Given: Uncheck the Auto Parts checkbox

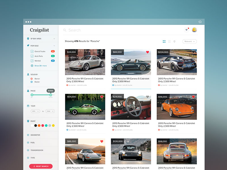Looking at the screenshot, I should tap(32, 56).
